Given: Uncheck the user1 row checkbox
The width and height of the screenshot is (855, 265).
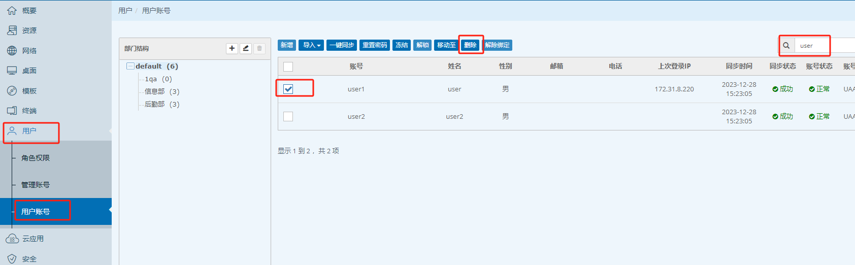Looking at the screenshot, I should [288, 89].
